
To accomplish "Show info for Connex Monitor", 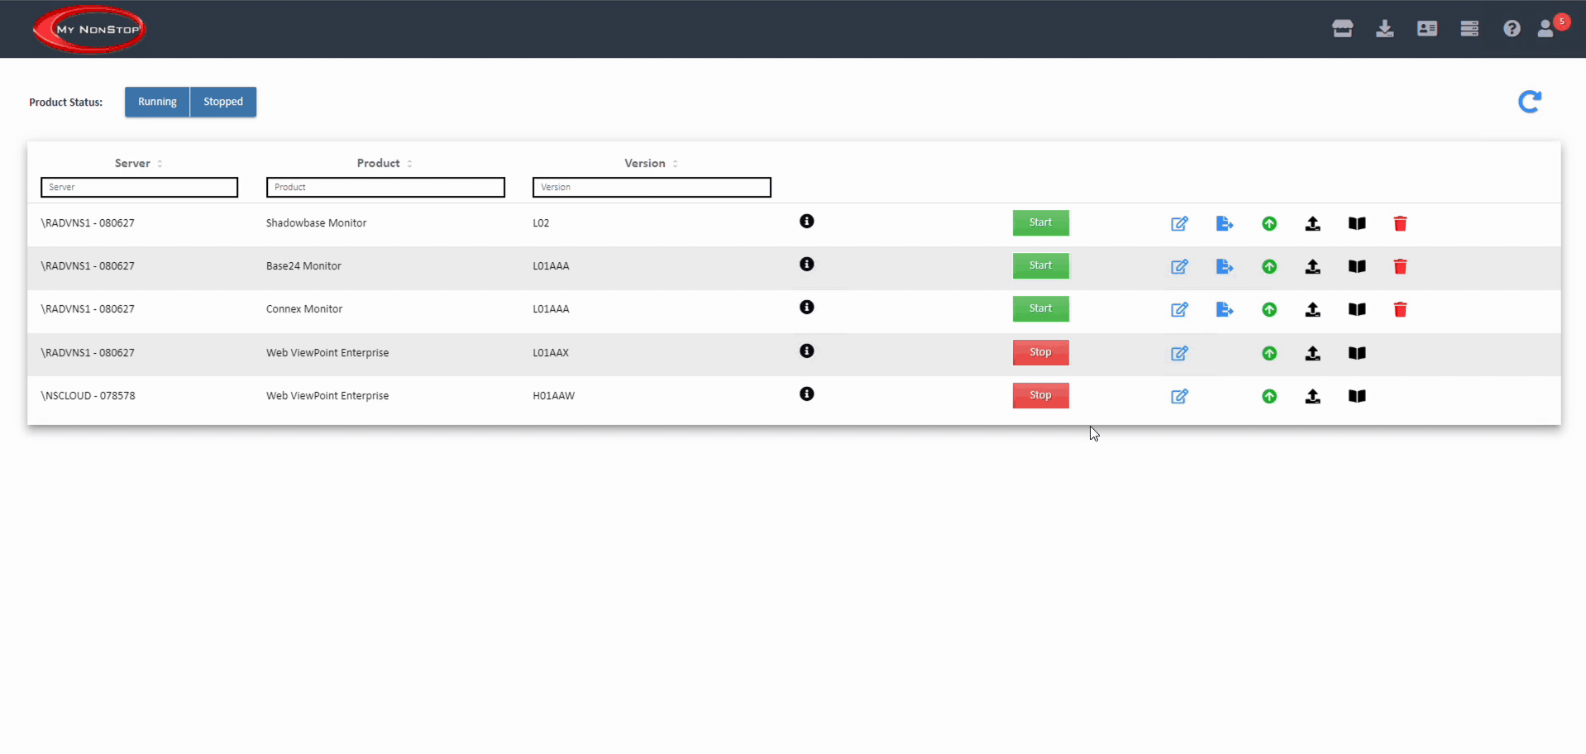I will 807,307.
